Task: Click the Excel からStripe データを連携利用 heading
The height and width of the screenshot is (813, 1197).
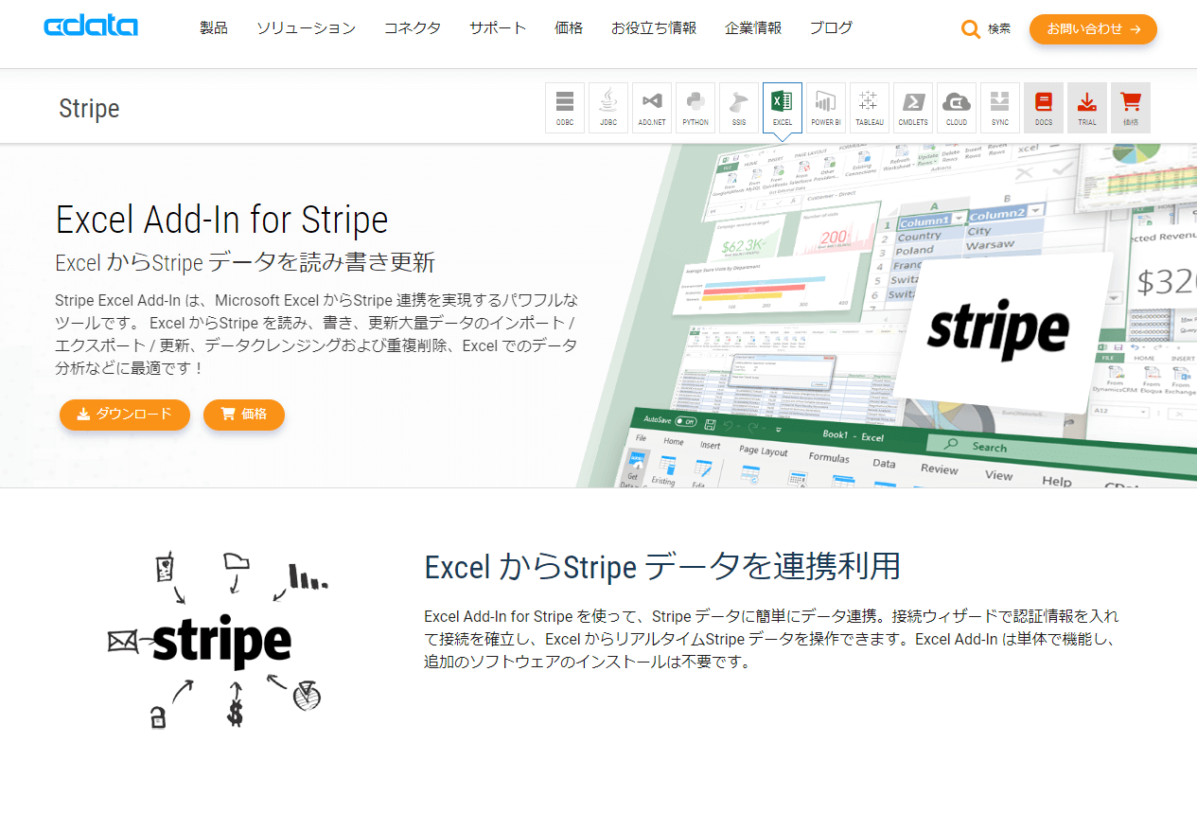Action: click(x=662, y=567)
